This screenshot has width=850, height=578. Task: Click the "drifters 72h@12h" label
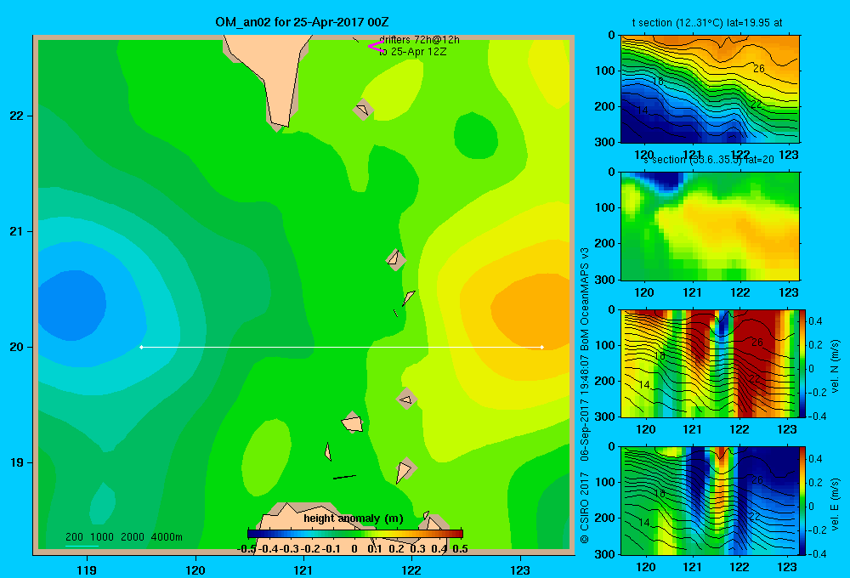tap(419, 40)
